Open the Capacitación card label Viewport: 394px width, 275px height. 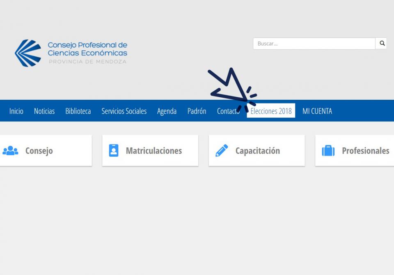point(258,151)
